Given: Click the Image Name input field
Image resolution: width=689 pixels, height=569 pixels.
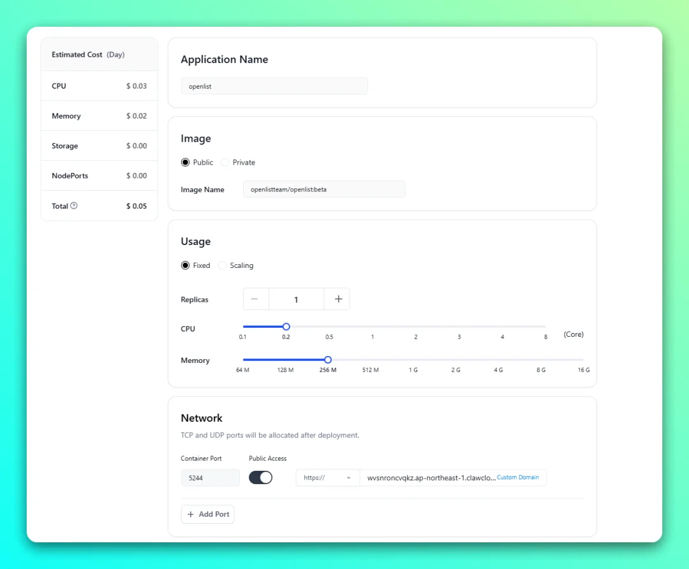Looking at the screenshot, I should point(324,189).
